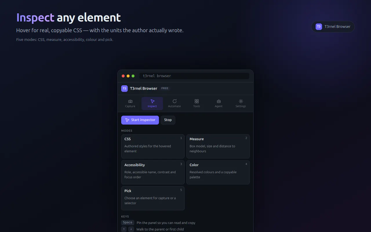Click 'Walk to the parent or first child'
Image resolution: width=371 pixels, height=232 pixels.
pos(160,229)
